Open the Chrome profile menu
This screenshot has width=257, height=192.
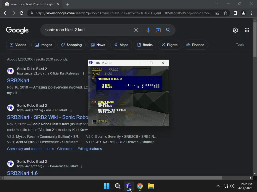[x=243, y=13]
